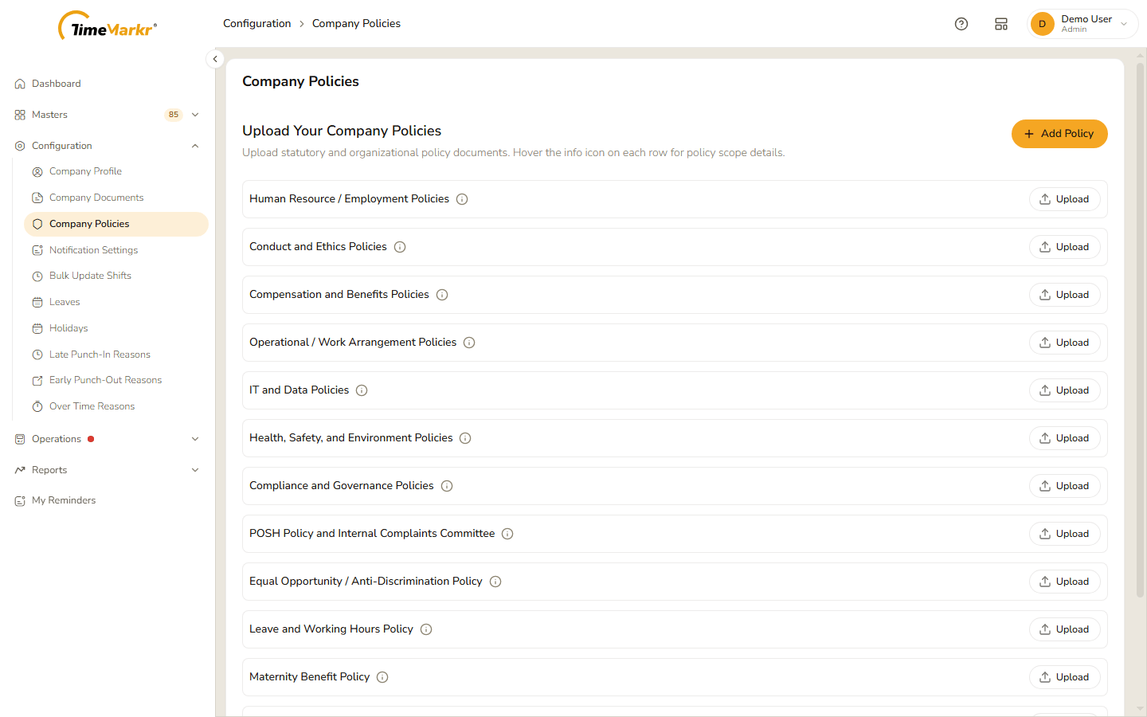Upload POSH Policy document
Viewport: 1147px width, 717px height.
tap(1064, 534)
